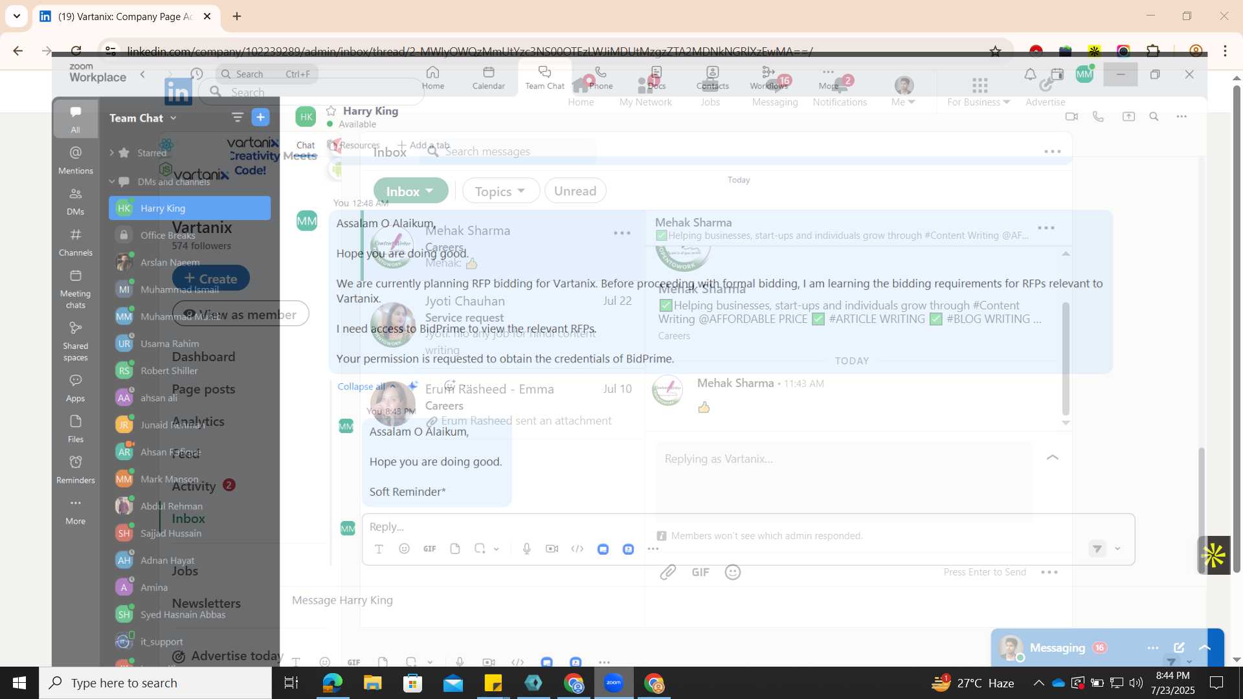The height and width of the screenshot is (699, 1243).
Task: Click the blue new chat plus button
Action: (x=260, y=117)
